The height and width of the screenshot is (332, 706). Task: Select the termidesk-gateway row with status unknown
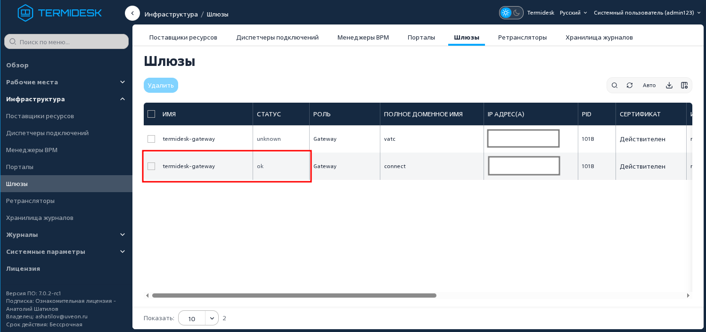pyautogui.click(x=151, y=139)
